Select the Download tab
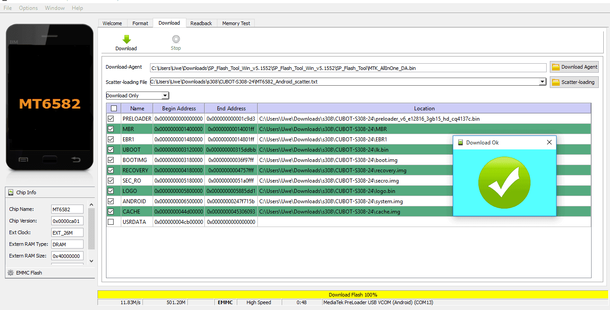Image resolution: width=610 pixels, height=310 pixels. [x=169, y=23]
